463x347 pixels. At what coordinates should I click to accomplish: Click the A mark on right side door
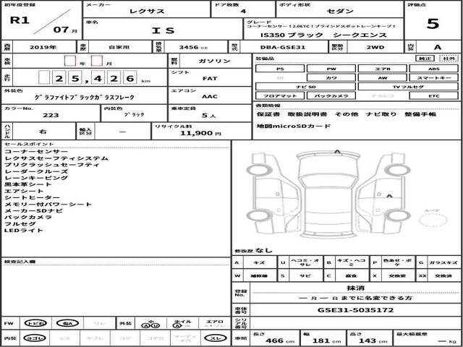[x=389, y=196]
